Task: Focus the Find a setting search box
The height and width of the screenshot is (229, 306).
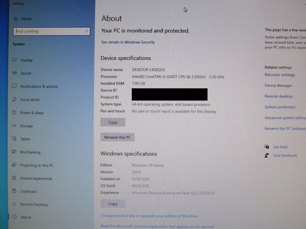Action: [51, 31]
